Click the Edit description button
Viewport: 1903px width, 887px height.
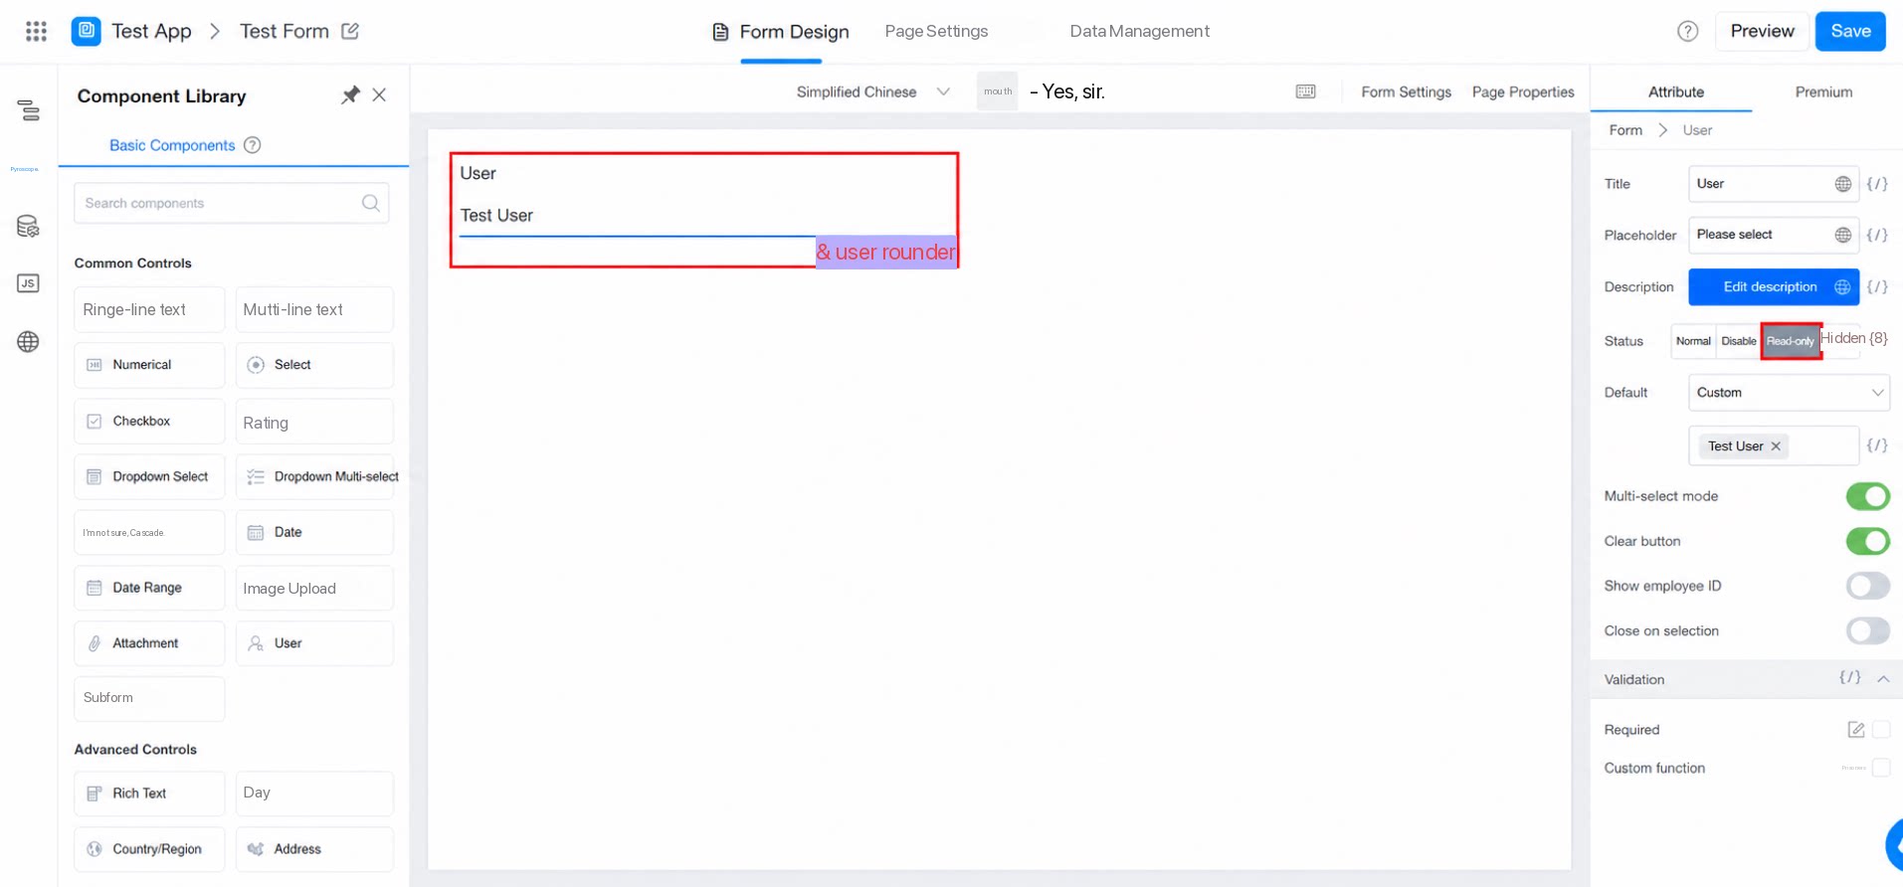(x=1771, y=286)
